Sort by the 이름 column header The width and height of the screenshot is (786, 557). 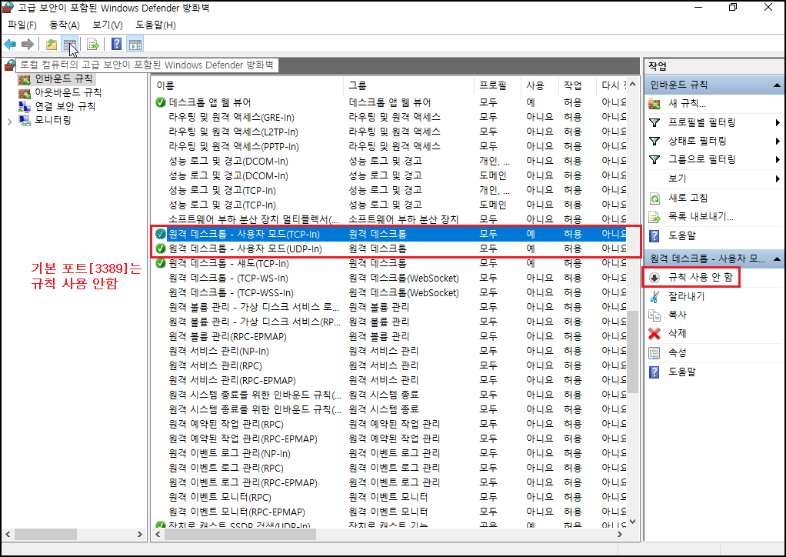coord(248,85)
